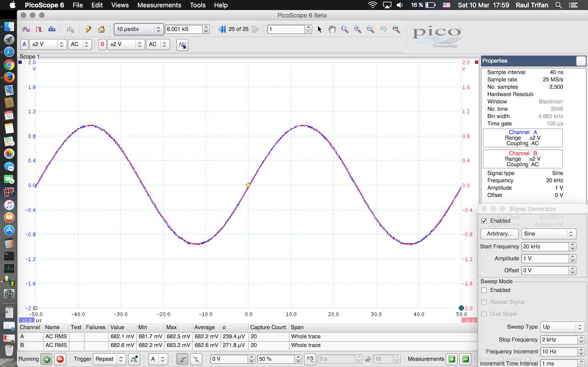
Task: Uncheck signal generator Enabled checkbox
Action: (484, 221)
